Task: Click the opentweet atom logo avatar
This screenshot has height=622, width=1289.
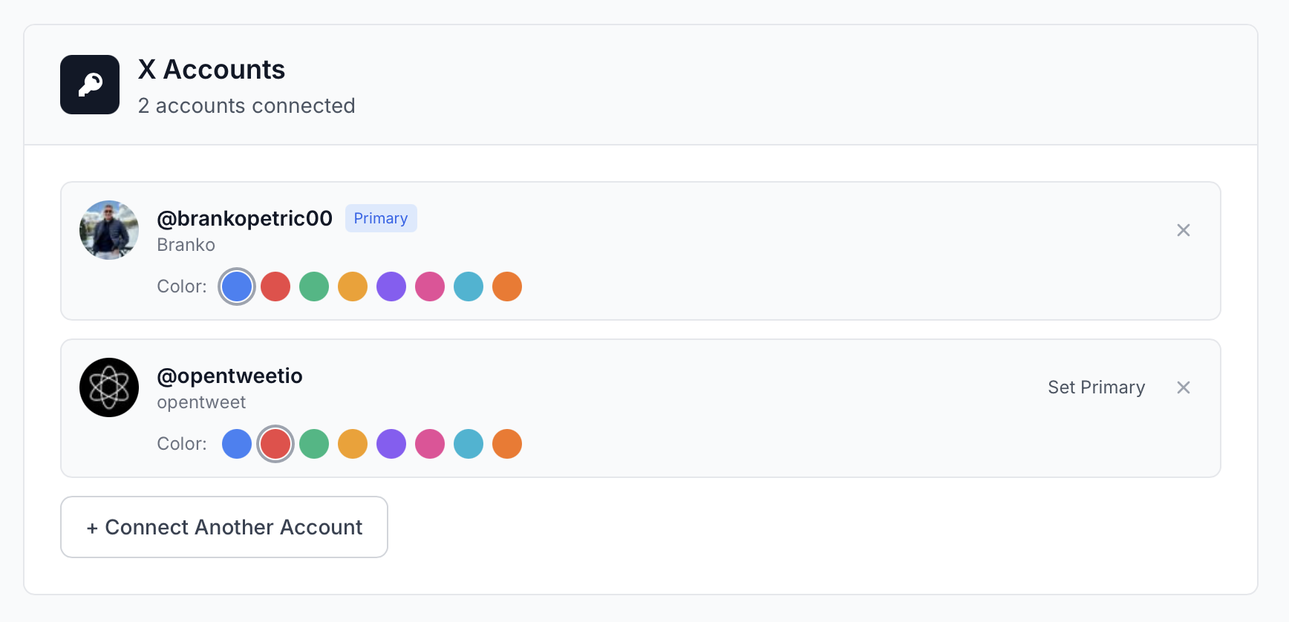Action: point(109,387)
